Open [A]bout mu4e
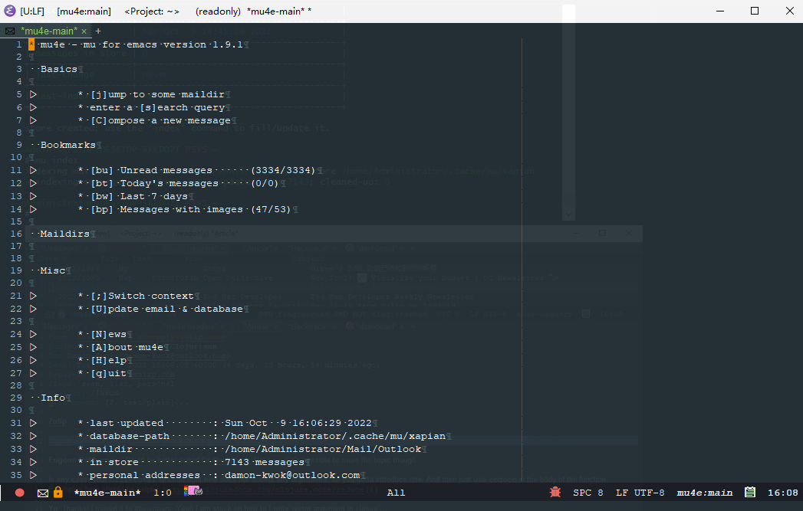 pos(127,347)
